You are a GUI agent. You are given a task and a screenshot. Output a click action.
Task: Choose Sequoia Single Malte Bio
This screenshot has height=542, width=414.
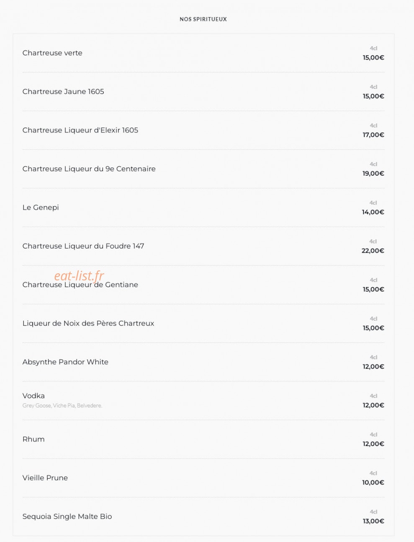click(67, 516)
